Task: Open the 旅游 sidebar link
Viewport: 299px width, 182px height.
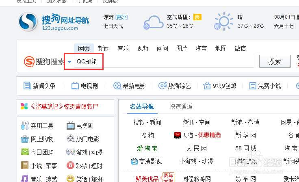Action: [x=97, y=179]
